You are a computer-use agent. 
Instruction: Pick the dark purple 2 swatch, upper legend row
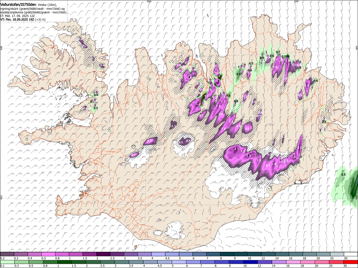point(103,254)
